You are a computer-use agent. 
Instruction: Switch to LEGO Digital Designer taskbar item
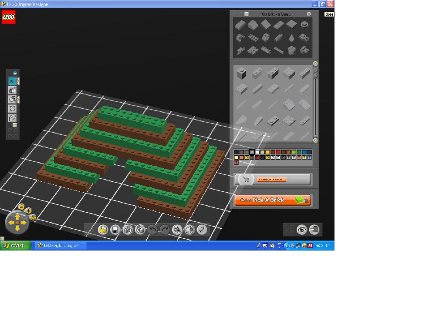point(61,246)
